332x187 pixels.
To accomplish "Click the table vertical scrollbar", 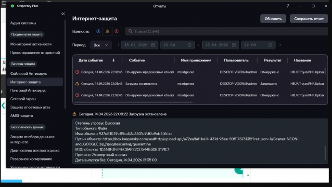I will (x=325, y=71).
